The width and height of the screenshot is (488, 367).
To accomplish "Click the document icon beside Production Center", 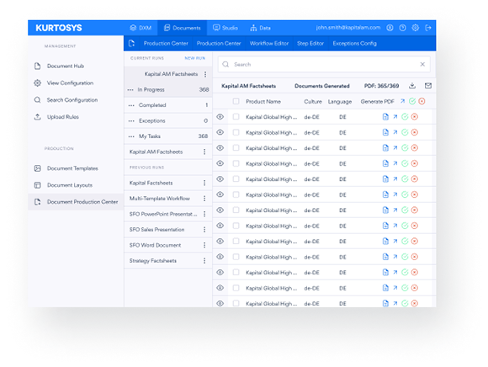I will [131, 43].
